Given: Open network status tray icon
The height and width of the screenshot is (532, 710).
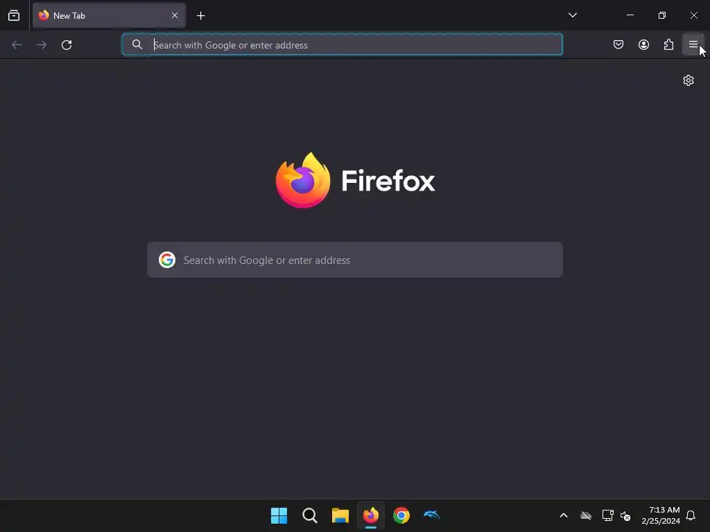Looking at the screenshot, I should [607, 515].
